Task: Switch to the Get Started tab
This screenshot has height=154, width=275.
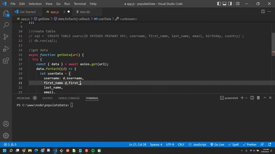Action: [x=27, y=12]
